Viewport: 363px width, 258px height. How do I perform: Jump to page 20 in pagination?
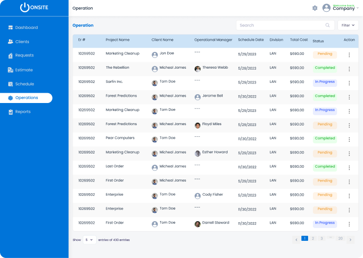click(x=340, y=238)
